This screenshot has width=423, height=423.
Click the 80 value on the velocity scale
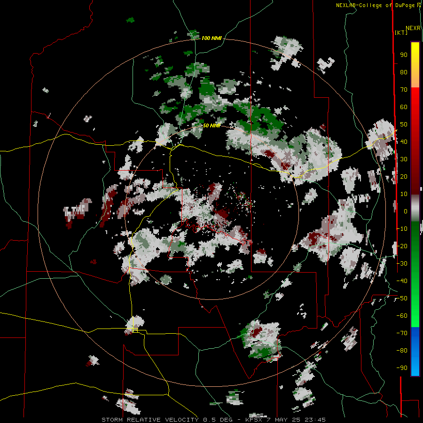coord(404,72)
